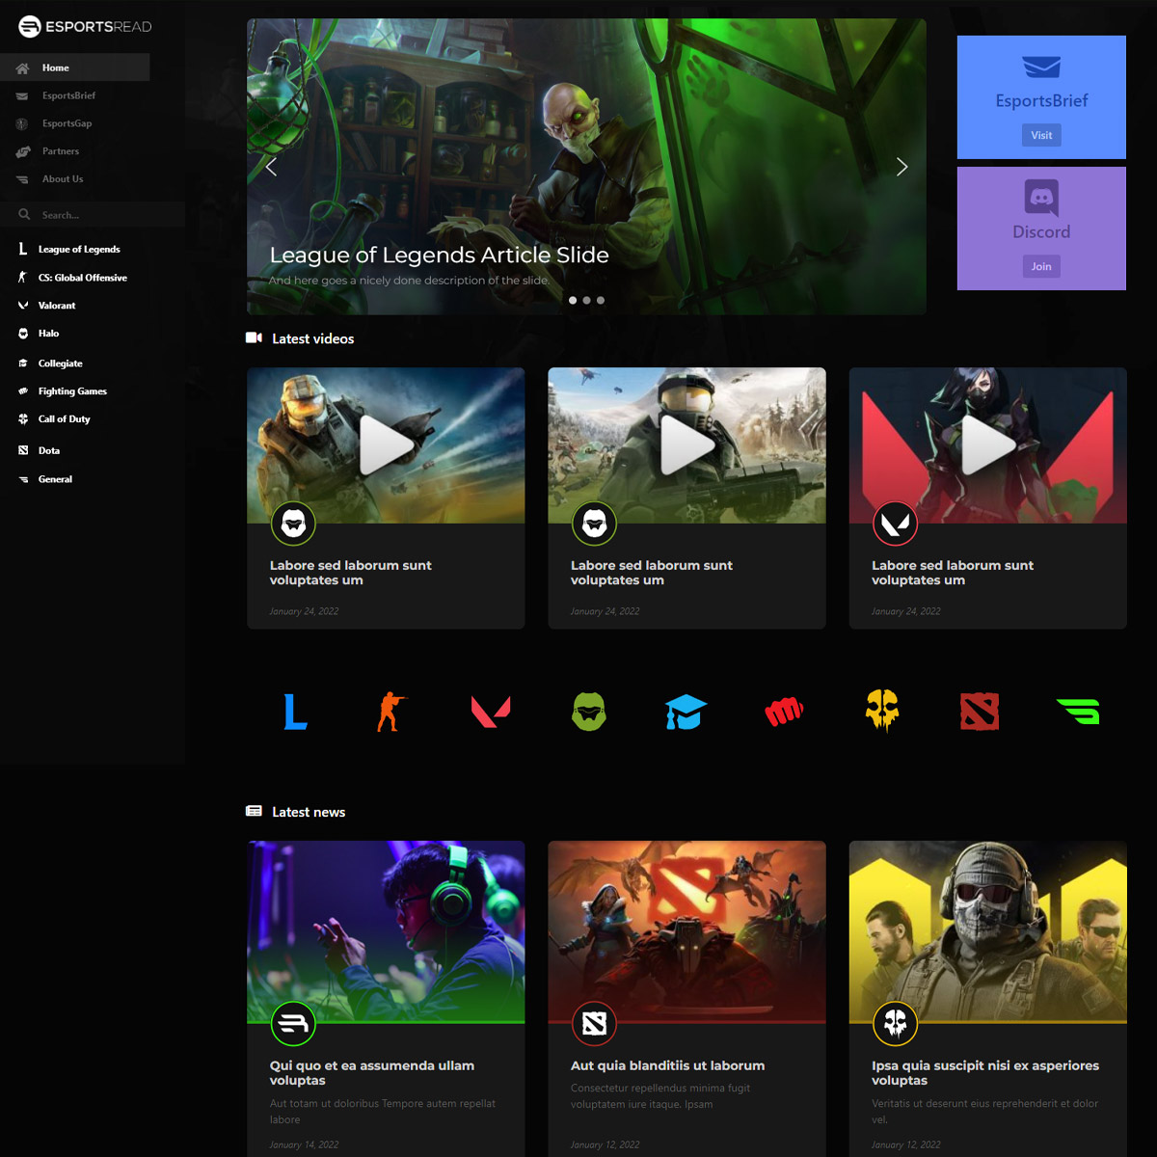1157x1157 pixels.
Task: Open the League of Legends blue L icon
Action: [295, 712]
